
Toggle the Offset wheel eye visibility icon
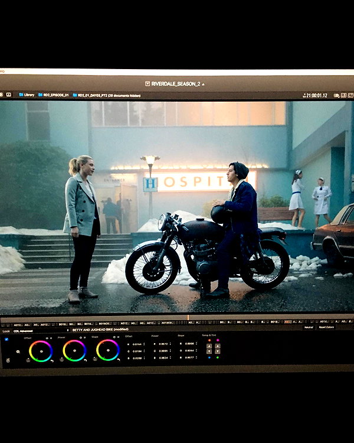(x=47, y=338)
